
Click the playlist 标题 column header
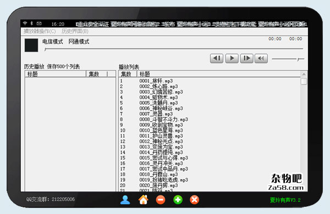click(x=219, y=74)
